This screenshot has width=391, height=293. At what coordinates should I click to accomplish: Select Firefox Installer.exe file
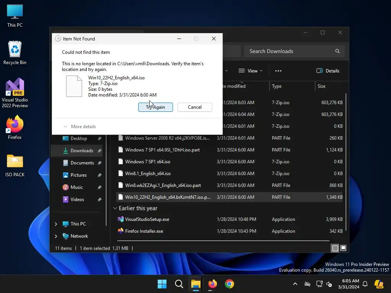click(229, 231)
